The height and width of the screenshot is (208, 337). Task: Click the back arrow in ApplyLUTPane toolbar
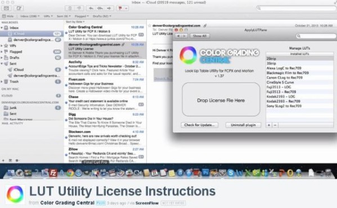[178, 36]
